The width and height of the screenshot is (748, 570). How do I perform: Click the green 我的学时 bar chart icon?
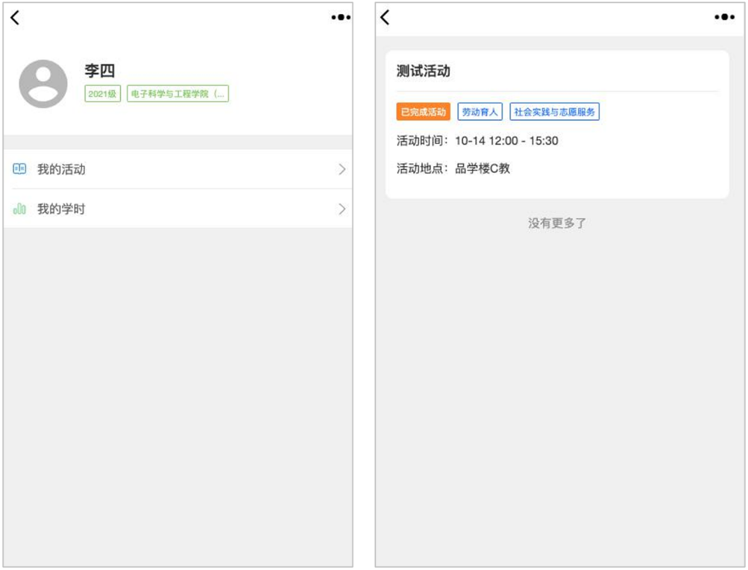point(19,209)
